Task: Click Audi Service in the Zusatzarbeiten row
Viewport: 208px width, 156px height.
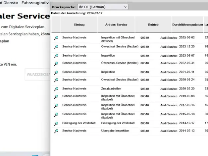Action: (169, 89)
